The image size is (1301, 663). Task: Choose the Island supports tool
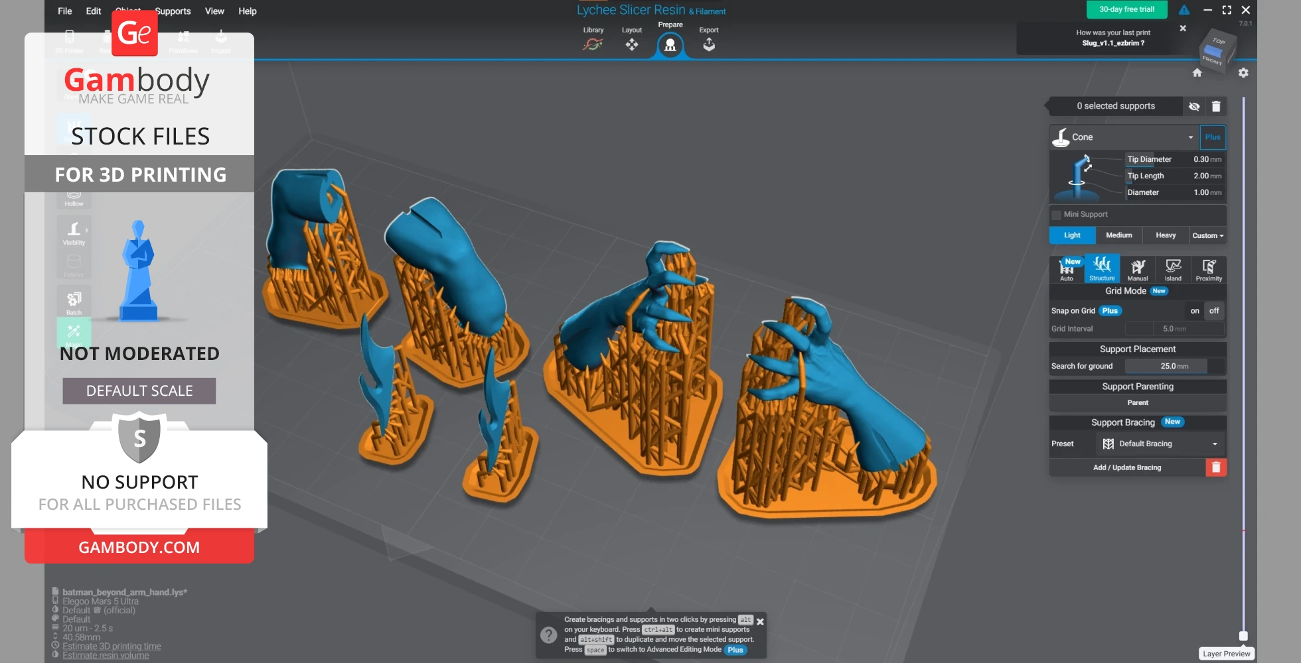click(1173, 269)
